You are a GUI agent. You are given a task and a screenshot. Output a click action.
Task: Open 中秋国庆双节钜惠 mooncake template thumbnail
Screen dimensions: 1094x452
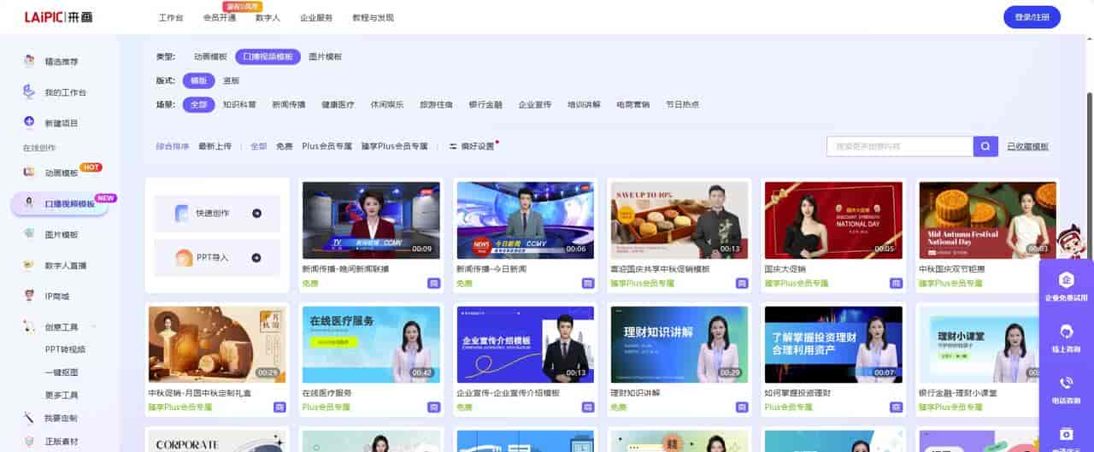click(x=987, y=220)
